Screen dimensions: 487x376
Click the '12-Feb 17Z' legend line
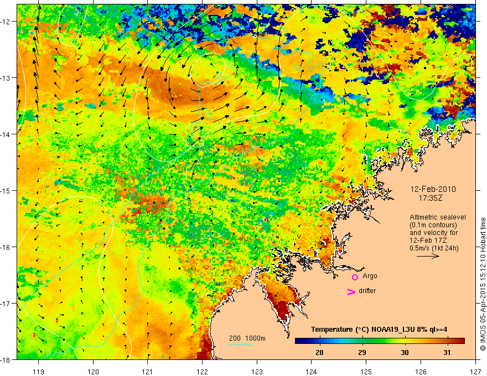tap(428, 241)
